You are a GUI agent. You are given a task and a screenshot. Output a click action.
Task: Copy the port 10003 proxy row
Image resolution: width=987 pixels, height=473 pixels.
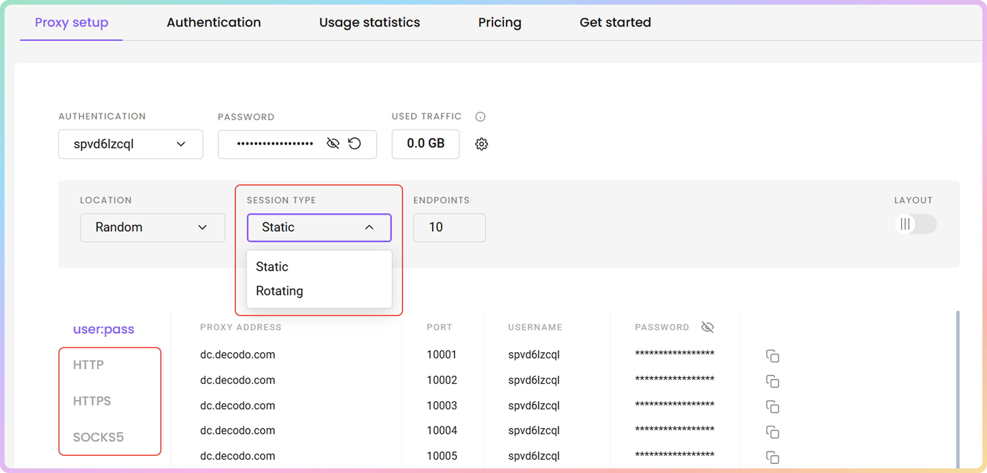[x=772, y=406]
